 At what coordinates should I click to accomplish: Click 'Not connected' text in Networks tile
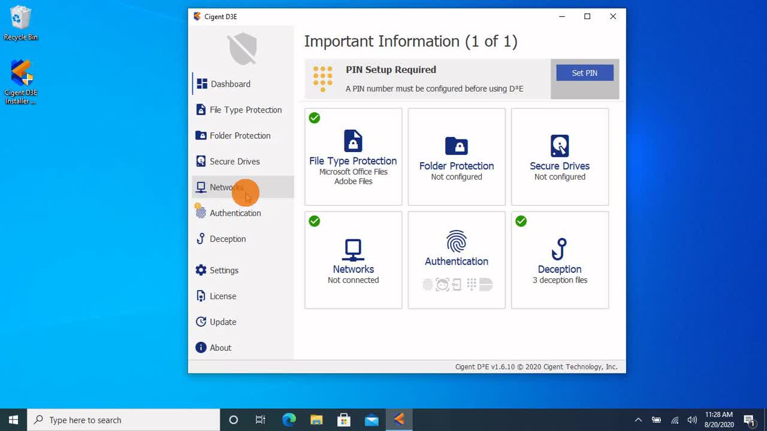[353, 280]
